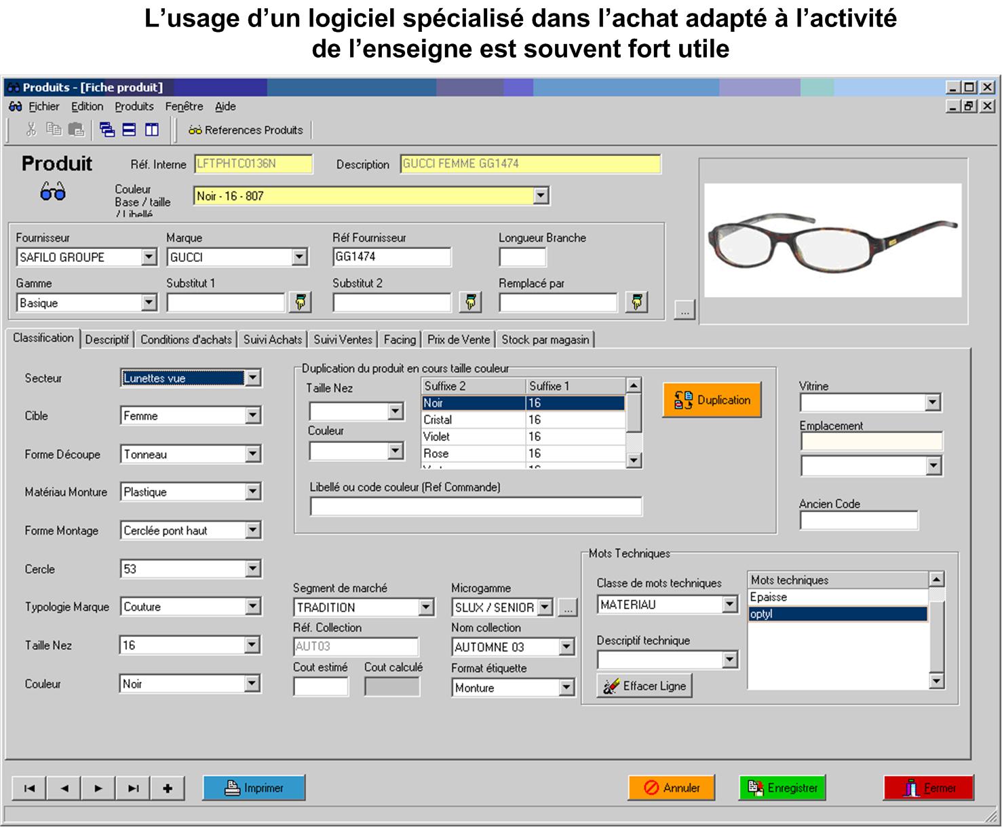
Task: Expand the Secteur Lunettes vue dropdown
Action: (x=252, y=378)
